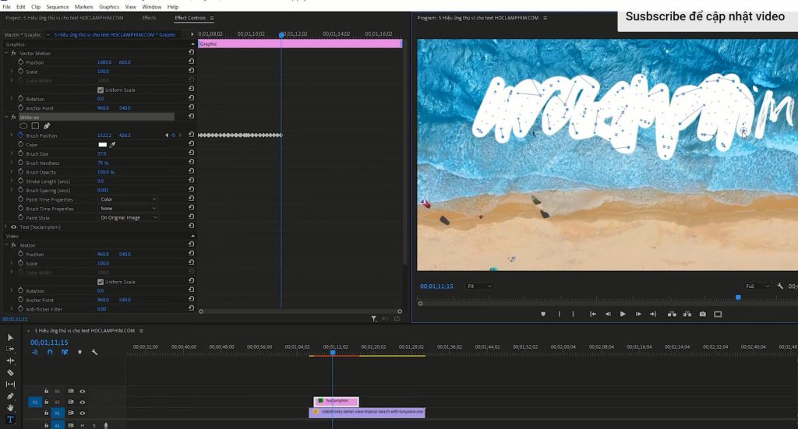
Task: Open Program Monitor wrench settings
Action: click(780, 287)
